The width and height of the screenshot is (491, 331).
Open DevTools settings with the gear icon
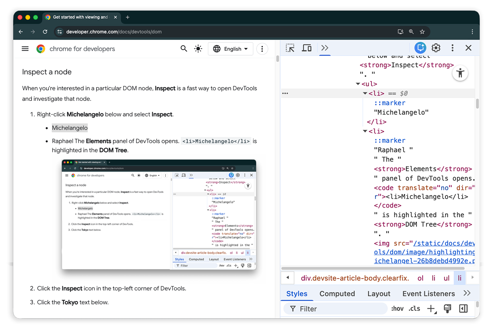(436, 48)
